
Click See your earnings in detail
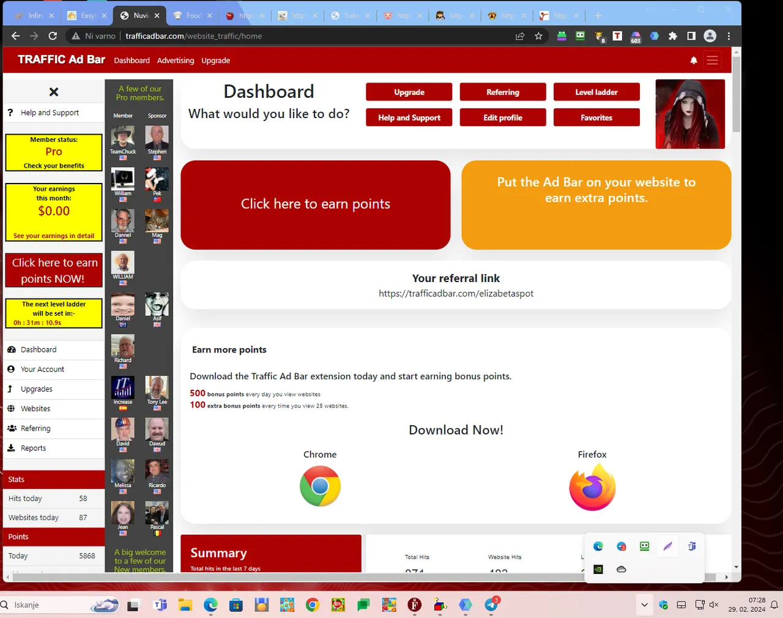pyautogui.click(x=54, y=236)
